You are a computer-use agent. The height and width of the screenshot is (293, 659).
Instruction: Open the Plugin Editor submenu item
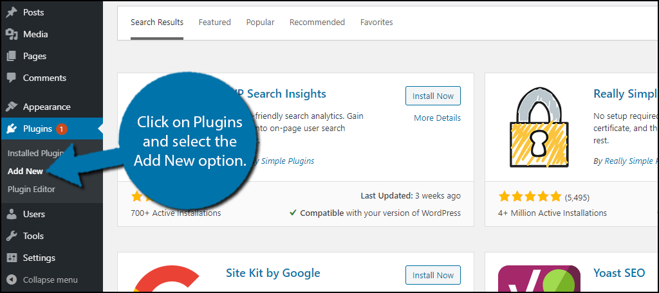click(x=31, y=190)
